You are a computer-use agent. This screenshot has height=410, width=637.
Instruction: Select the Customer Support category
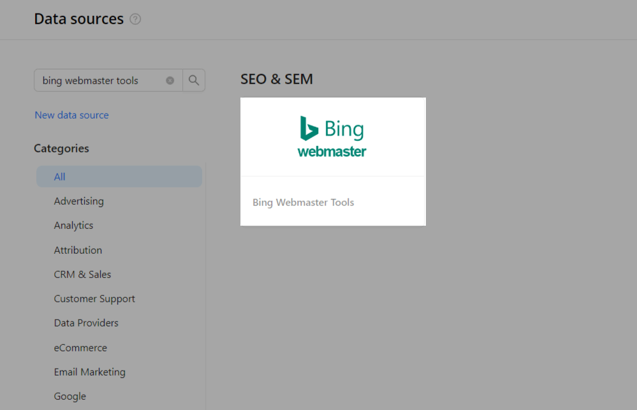point(94,298)
